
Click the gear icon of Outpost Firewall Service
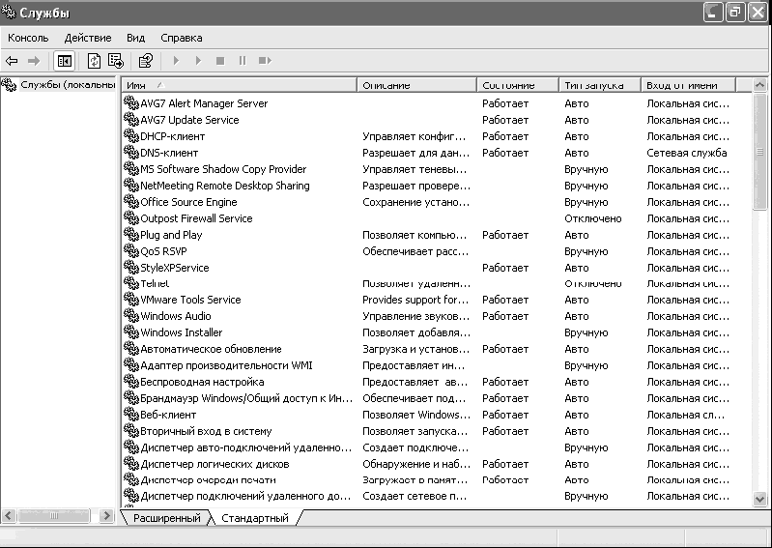point(131,217)
